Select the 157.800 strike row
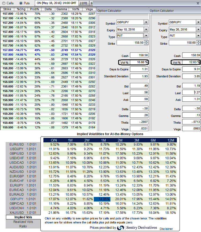The width and height of the screenshot is (201, 232). (48, 50)
